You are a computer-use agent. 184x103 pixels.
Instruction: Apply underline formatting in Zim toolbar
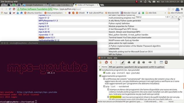point(139,62)
